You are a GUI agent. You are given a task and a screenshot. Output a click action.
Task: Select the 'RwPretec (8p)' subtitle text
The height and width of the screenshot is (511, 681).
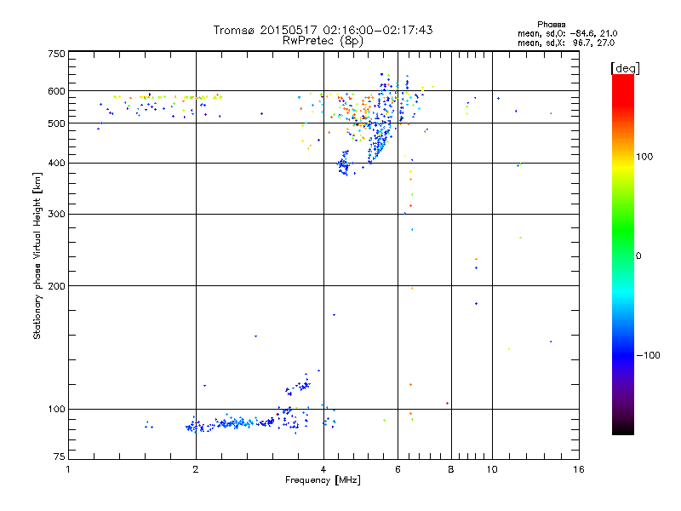tap(323, 41)
